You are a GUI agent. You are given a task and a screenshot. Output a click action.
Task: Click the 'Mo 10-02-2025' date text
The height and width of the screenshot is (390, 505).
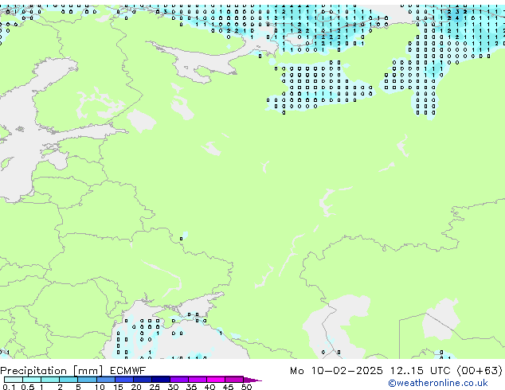(x=336, y=371)
